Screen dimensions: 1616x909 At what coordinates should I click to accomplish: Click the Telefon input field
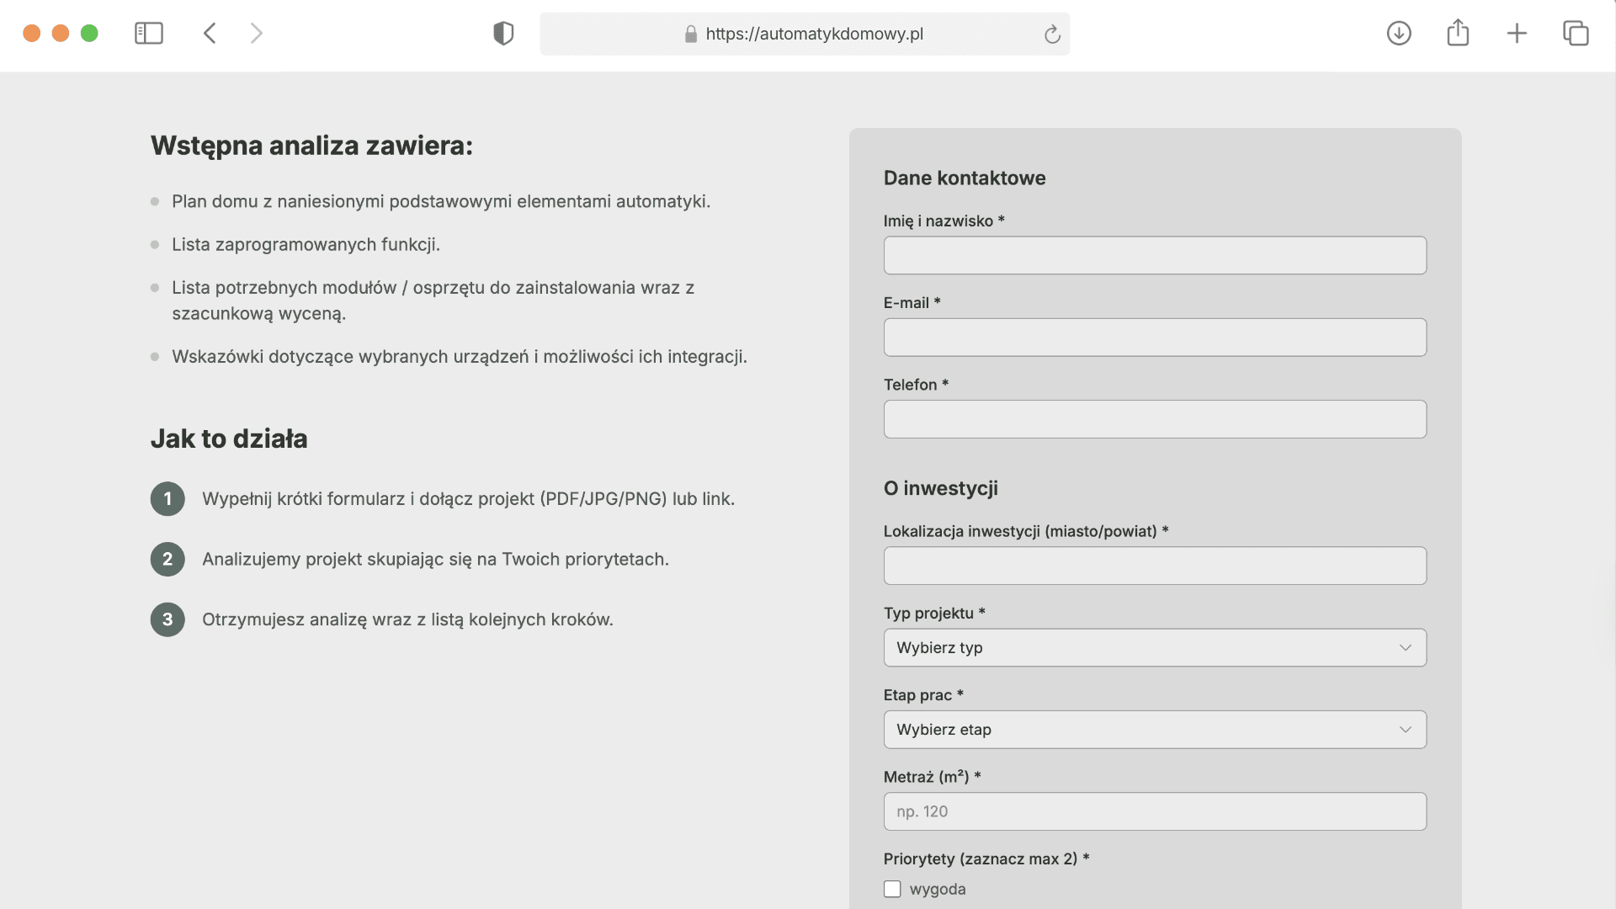[x=1154, y=418]
